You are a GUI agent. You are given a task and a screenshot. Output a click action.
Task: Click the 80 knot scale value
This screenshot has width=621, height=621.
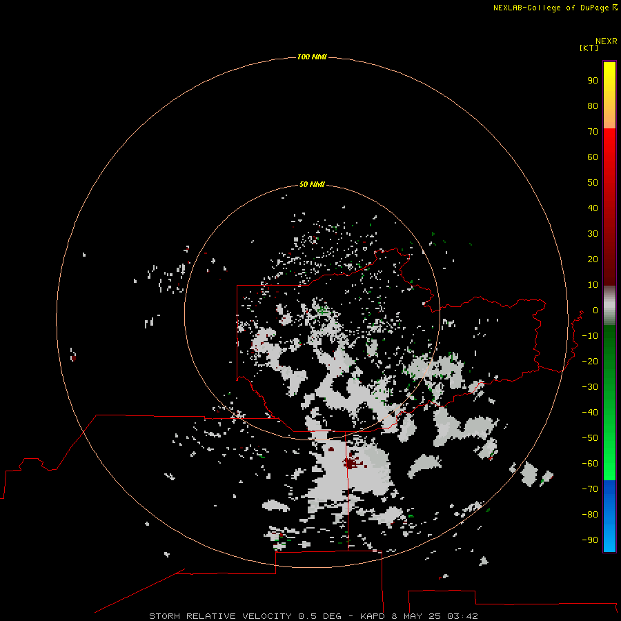pos(593,106)
